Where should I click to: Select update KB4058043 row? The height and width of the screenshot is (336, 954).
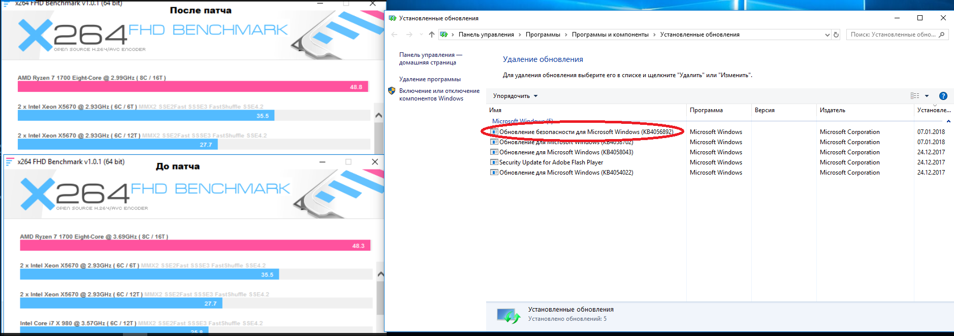click(x=720, y=152)
